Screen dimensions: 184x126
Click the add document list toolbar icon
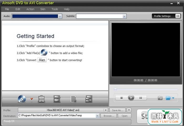coord(74,99)
